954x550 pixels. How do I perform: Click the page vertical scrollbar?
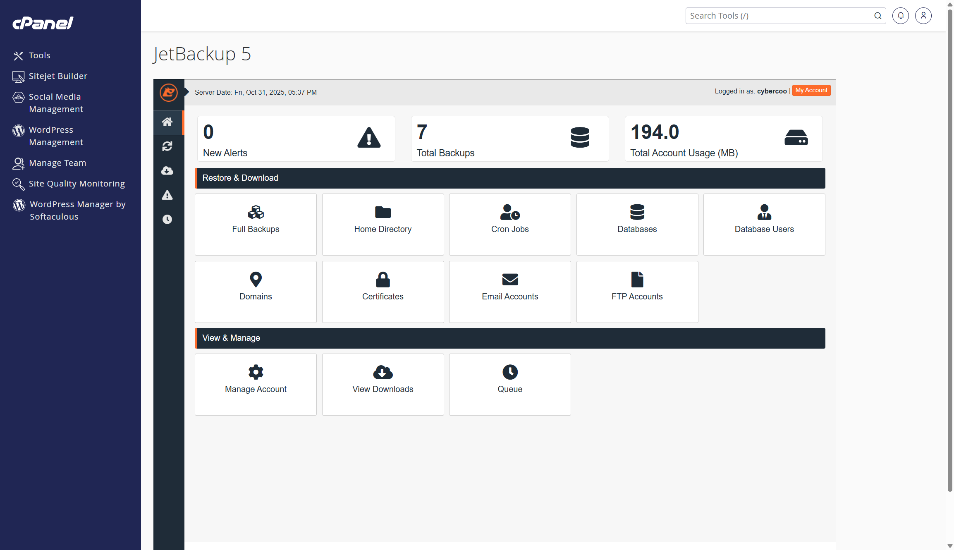949,248
